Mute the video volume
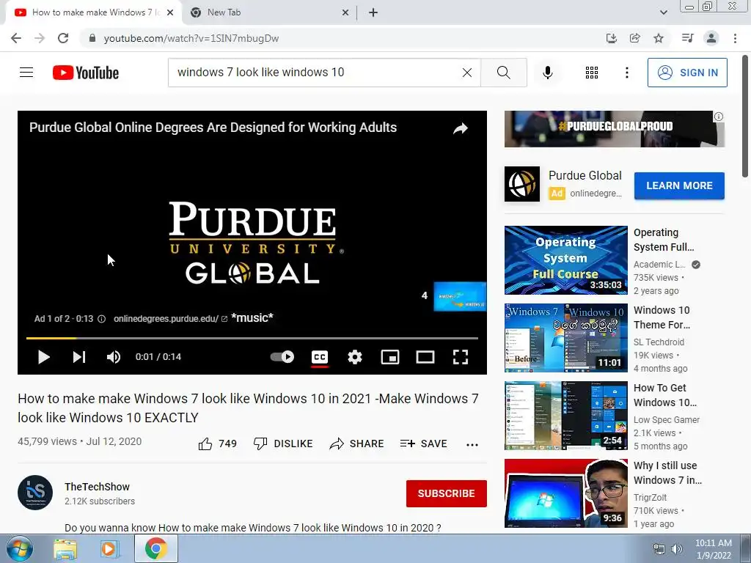751x563 pixels. coord(114,357)
